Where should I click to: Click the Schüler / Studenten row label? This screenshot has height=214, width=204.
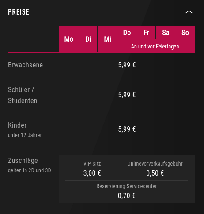point(23,95)
